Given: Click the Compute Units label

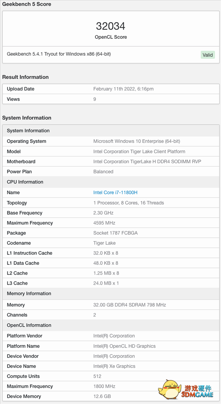Looking at the screenshot, I should coord(23,376).
